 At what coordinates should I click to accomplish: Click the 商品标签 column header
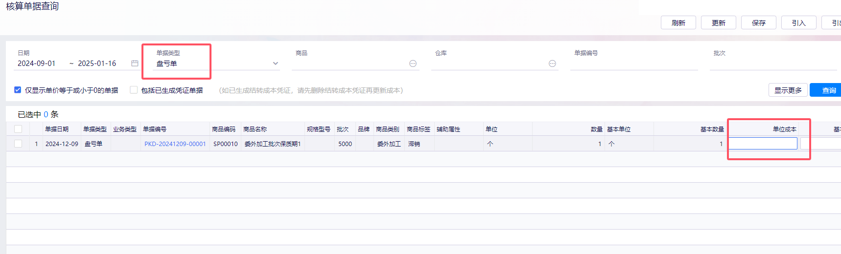tap(419, 129)
